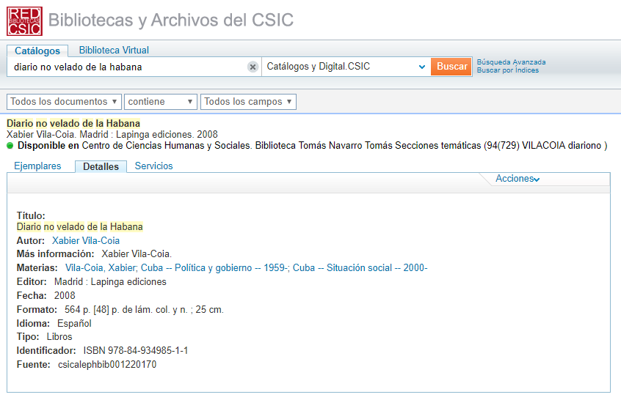
Task: Open the contiene operator dropdown
Action: point(161,102)
